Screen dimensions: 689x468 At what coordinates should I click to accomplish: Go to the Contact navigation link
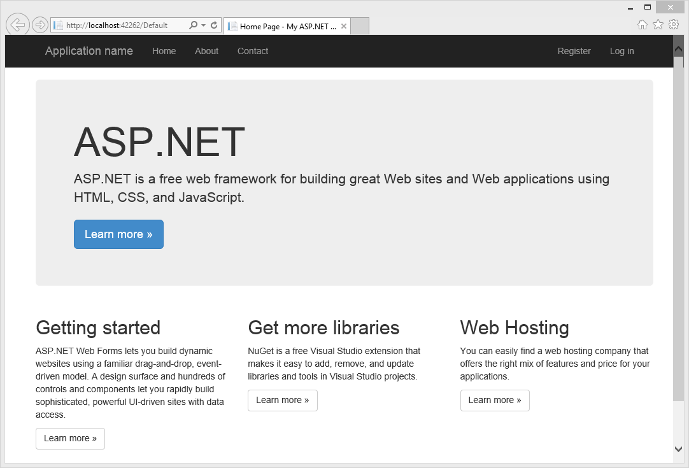[x=253, y=51]
